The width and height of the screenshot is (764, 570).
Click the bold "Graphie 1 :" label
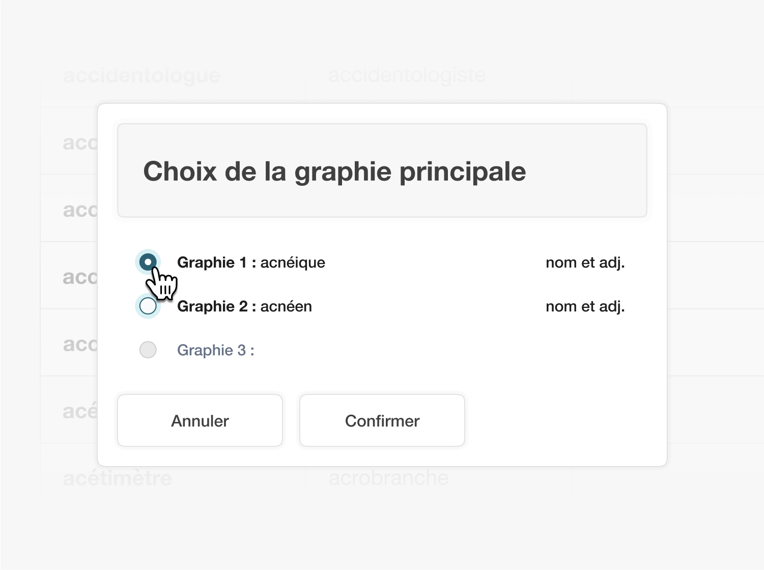tap(216, 263)
